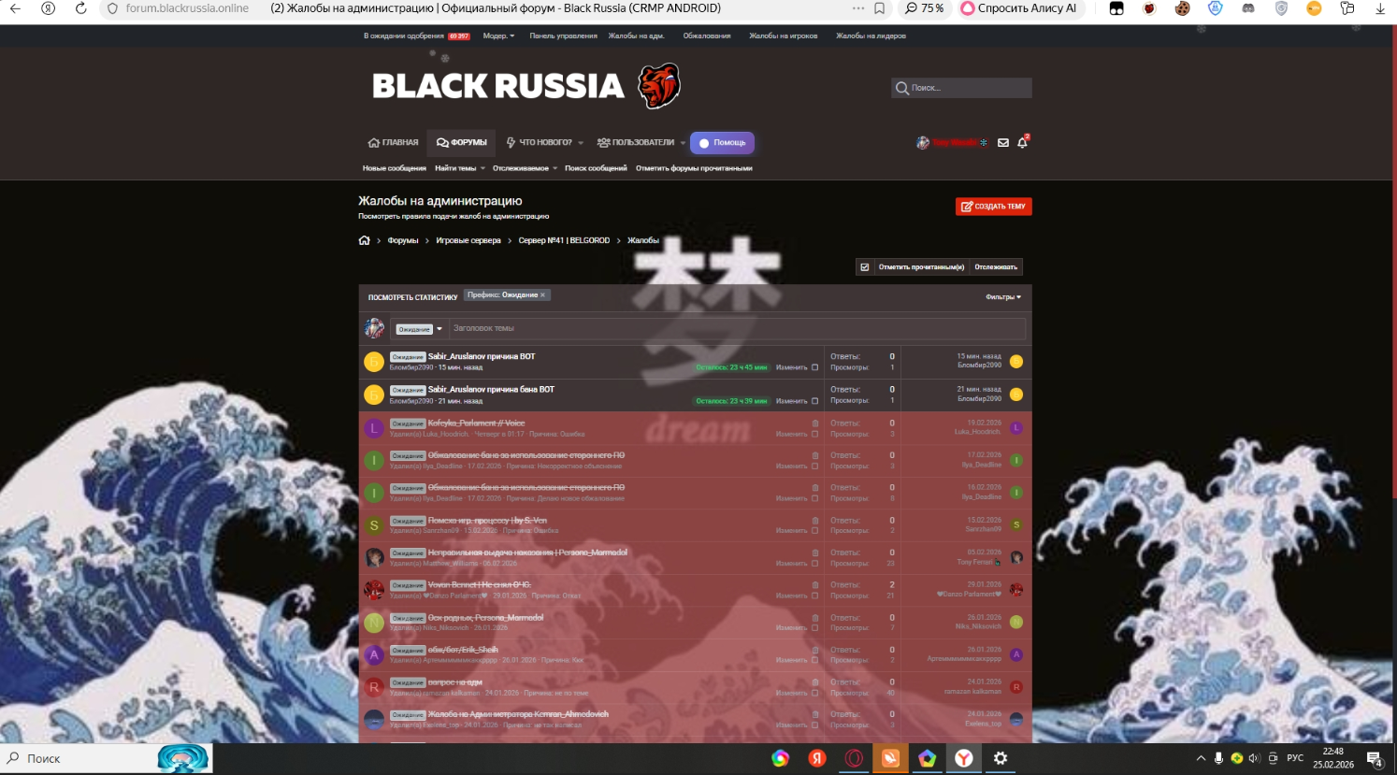Click the Заголовок темы title field

(x=737, y=329)
